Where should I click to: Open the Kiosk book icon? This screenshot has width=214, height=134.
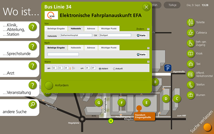click(x=191, y=54)
